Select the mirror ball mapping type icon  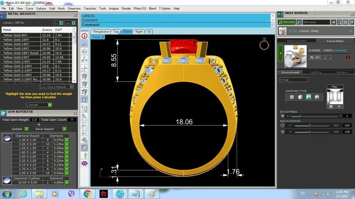pyautogui.click(x=317, y=97)
